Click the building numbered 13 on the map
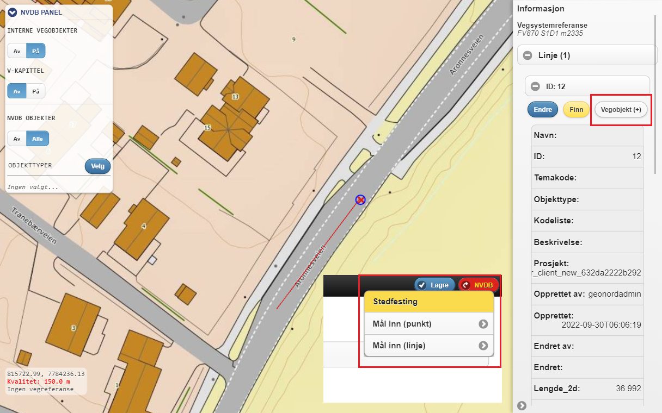Image resolution: width=662 pixels, height=413 pixels. tap(235, 97)
